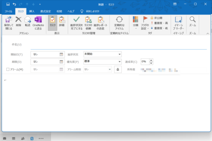Open the 校閲 review tab

59,11
